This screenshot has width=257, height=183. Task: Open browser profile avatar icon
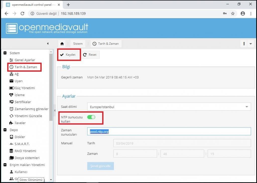[x=243, y=14]
